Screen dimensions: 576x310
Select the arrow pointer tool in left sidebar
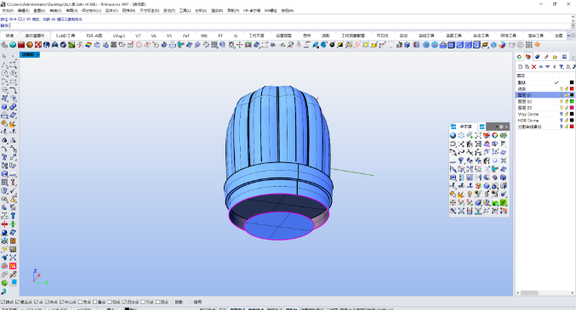pos(4,56)
